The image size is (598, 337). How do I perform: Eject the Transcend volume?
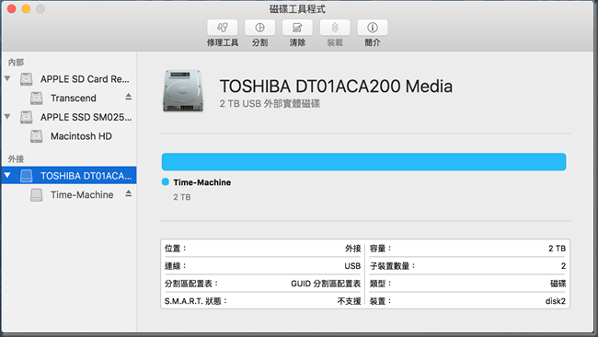(129, 97)
